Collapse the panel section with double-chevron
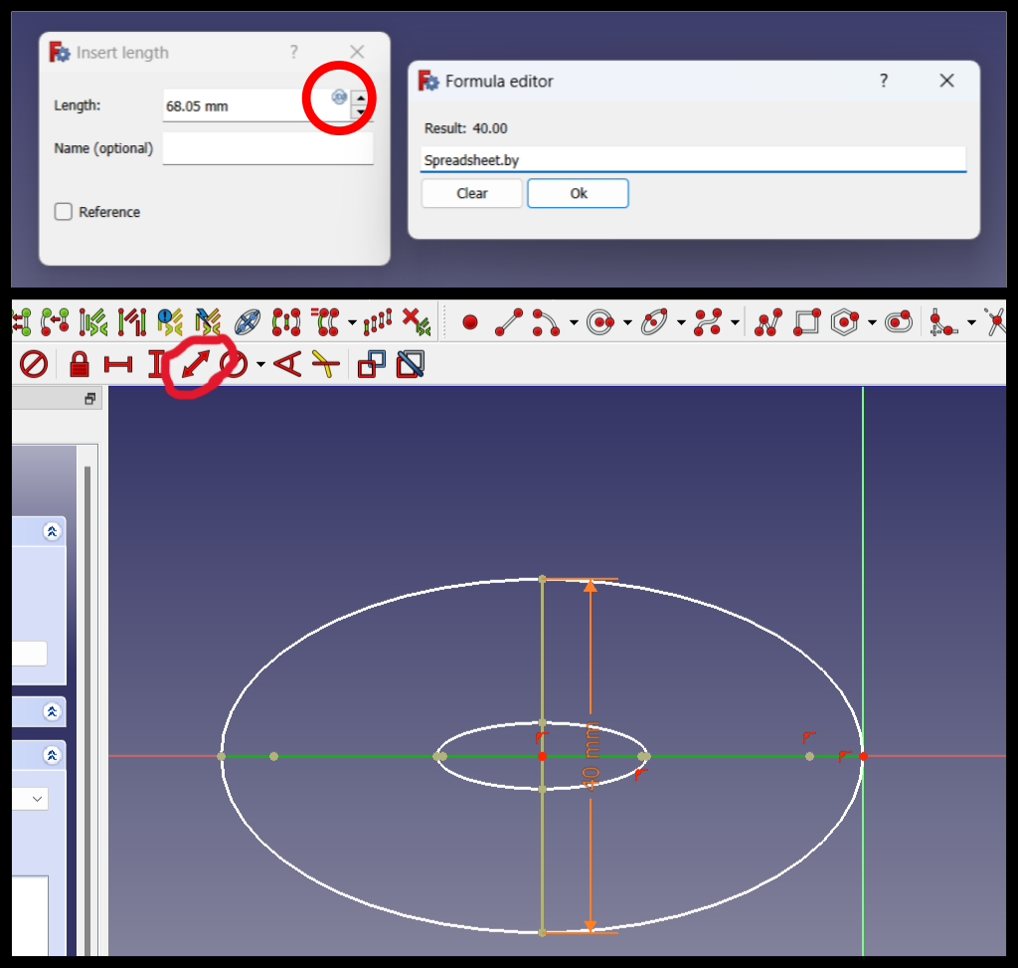 coord(55,531)
